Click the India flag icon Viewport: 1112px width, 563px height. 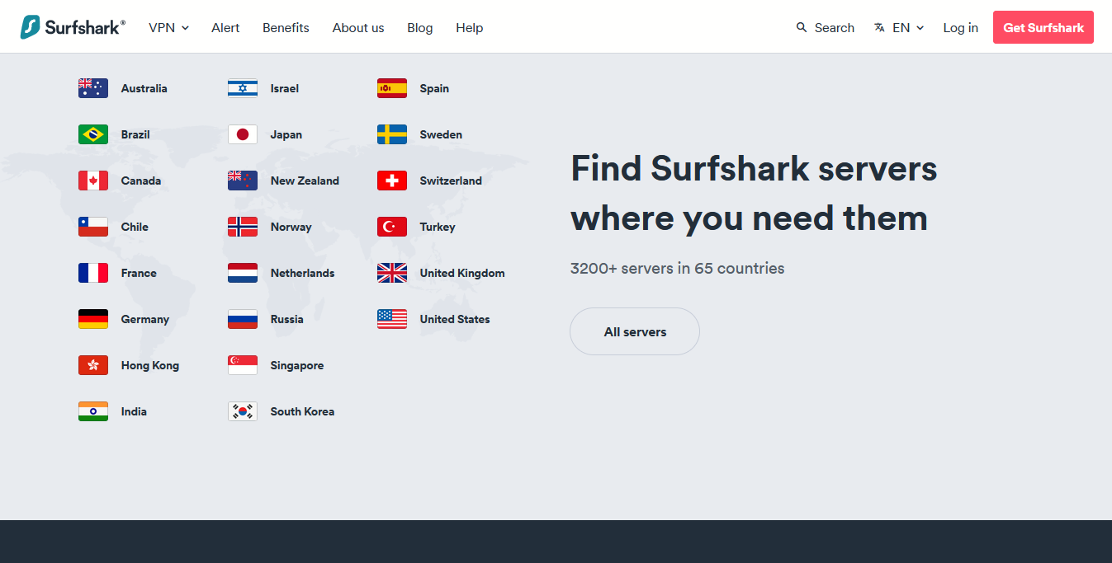[x=93, y=411]
